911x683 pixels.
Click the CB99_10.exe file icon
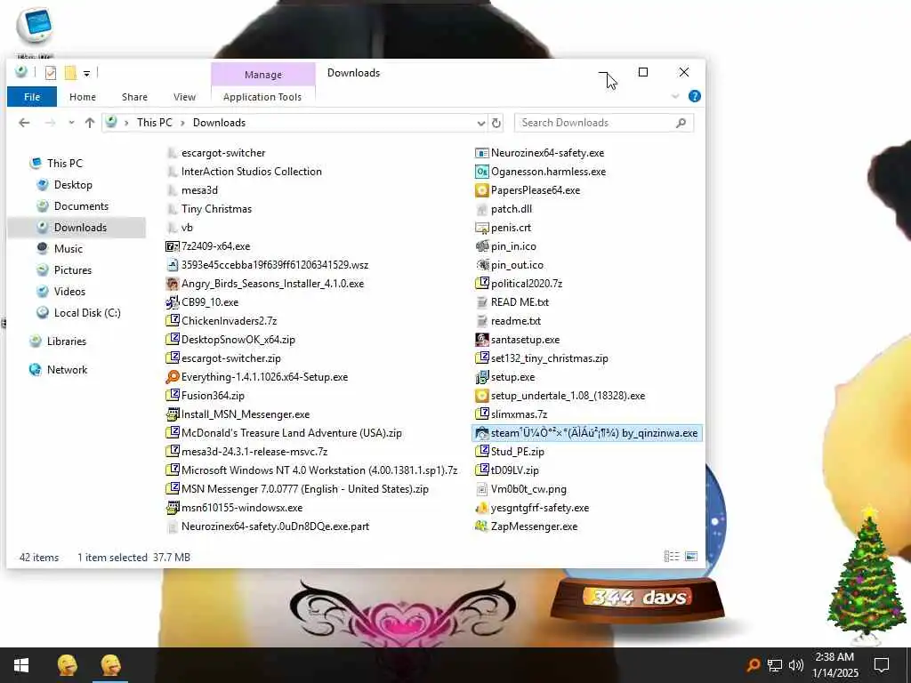[172, 302]
